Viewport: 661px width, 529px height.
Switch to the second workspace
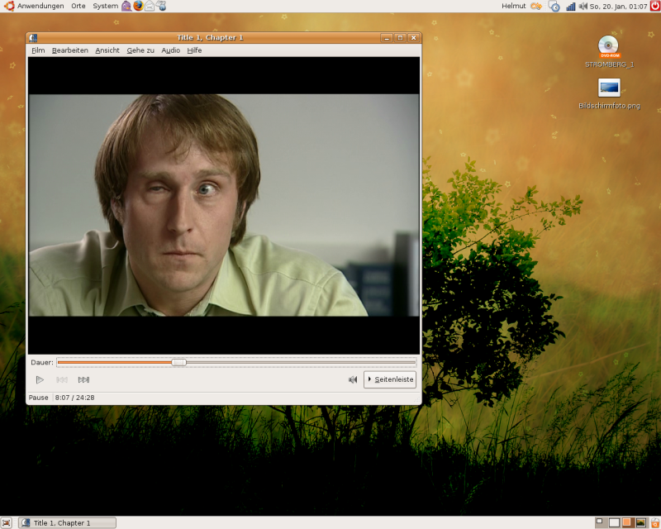pyautogui.click(x=614, y=522)
